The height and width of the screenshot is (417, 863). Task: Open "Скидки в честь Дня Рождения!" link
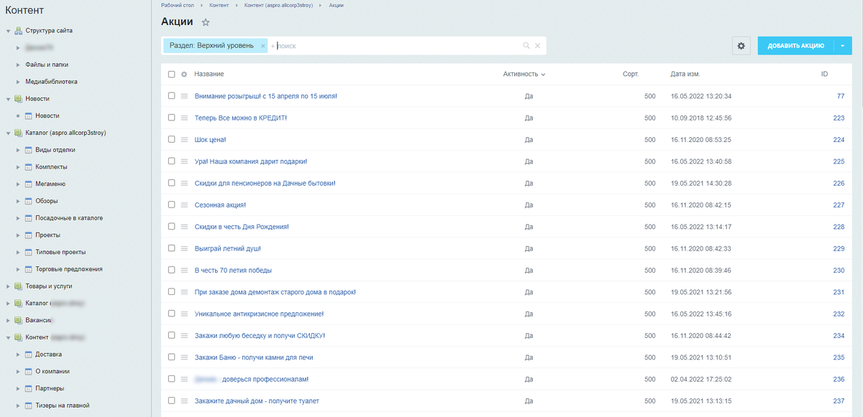coord(242,227)
